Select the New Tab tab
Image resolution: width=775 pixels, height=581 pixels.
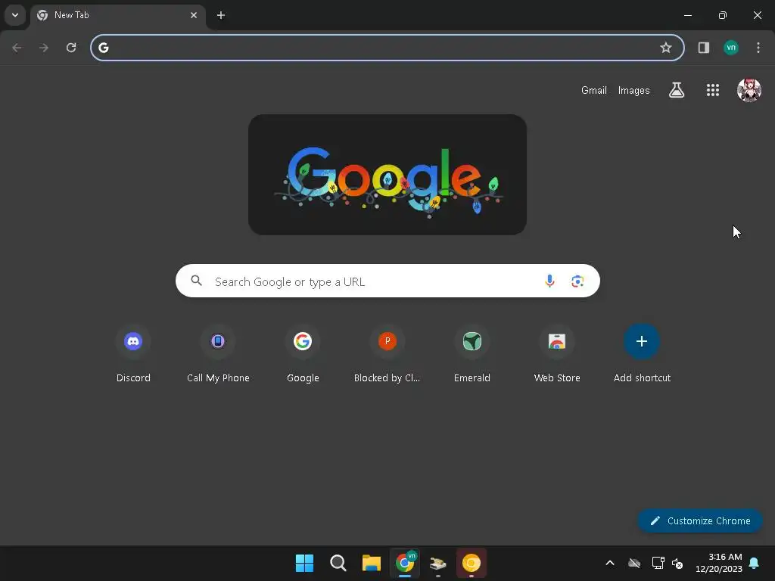pos(117,15)
